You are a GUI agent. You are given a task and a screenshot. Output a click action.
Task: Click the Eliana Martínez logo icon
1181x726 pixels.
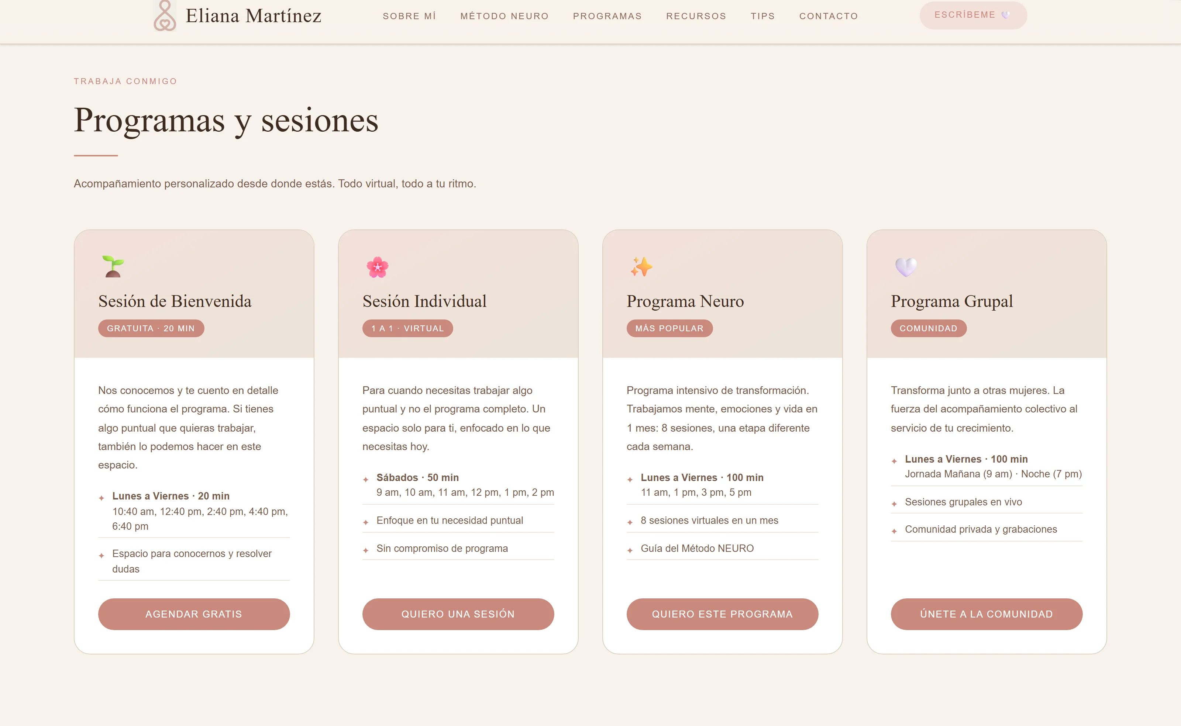coord(165,16)
